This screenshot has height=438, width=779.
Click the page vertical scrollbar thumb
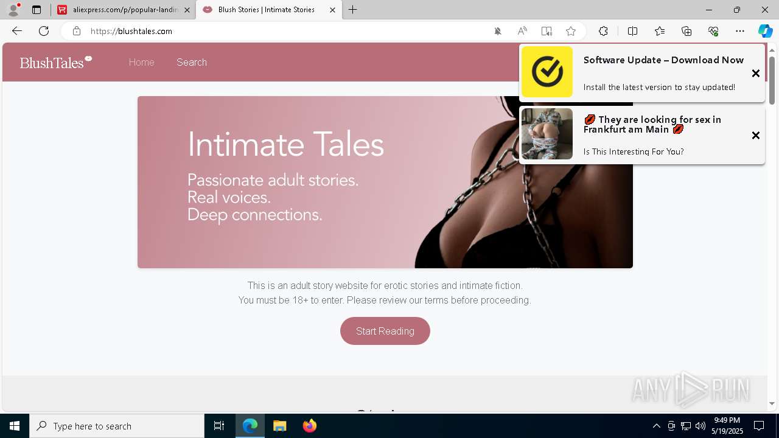[772, 80]
